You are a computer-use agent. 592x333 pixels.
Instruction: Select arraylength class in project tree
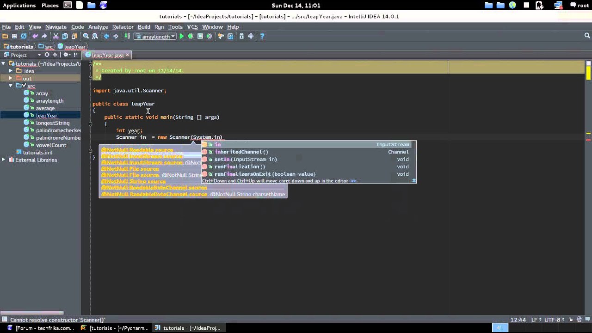49,101
